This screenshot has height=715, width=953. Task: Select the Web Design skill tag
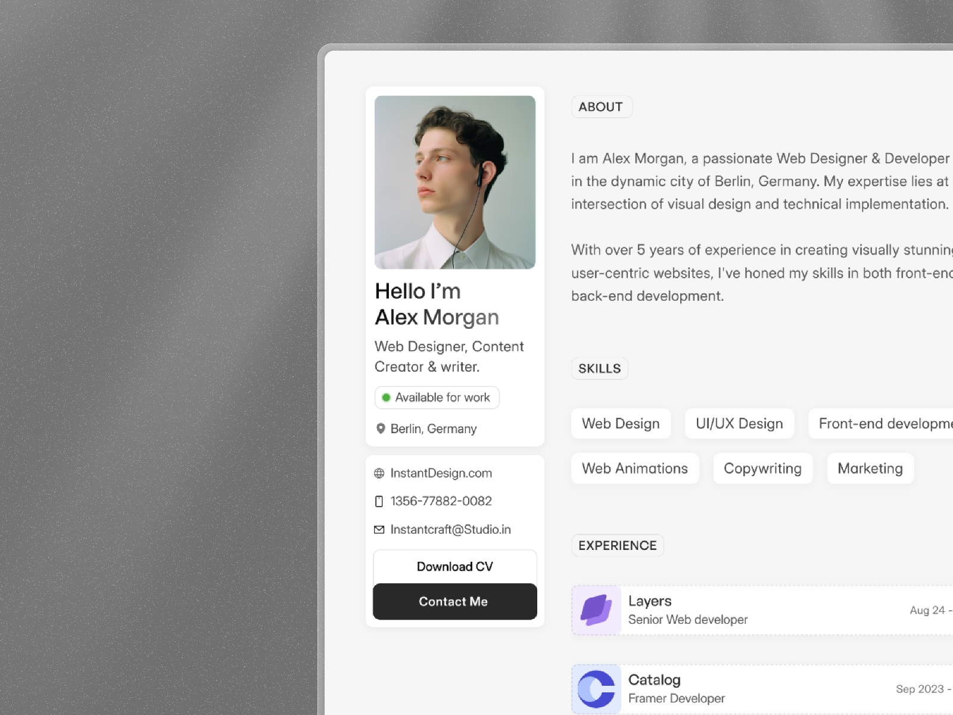click(621, 424)
